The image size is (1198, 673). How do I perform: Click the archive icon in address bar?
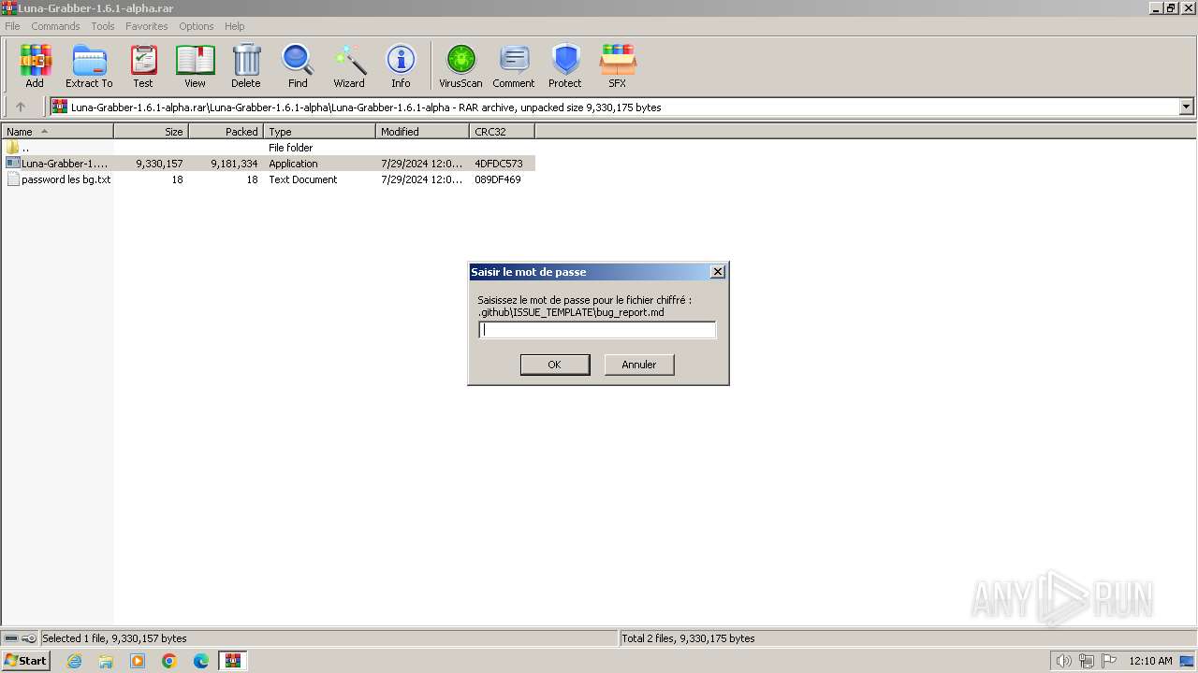60,107
